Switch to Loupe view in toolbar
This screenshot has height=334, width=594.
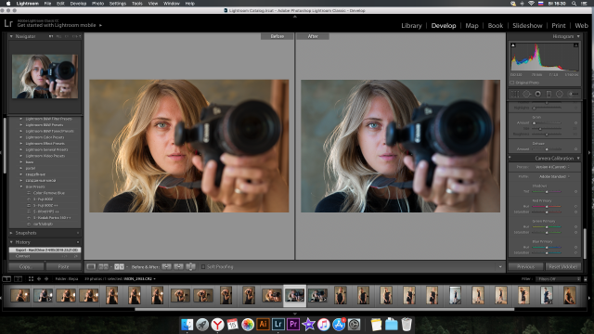(91, 266)
